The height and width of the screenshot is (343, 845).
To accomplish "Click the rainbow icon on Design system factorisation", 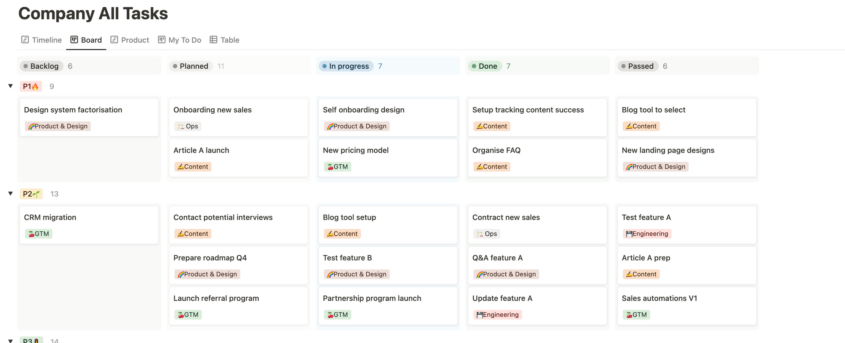I will [31, 126].
